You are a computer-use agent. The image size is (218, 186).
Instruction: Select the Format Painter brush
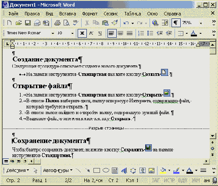(114, 23)
